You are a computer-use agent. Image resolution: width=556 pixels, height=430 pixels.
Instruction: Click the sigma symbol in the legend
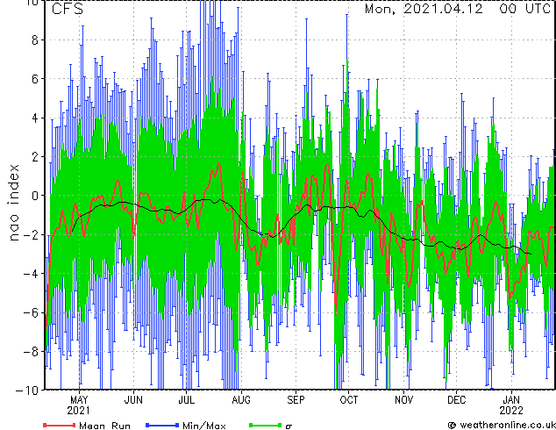tap(289, 426)
